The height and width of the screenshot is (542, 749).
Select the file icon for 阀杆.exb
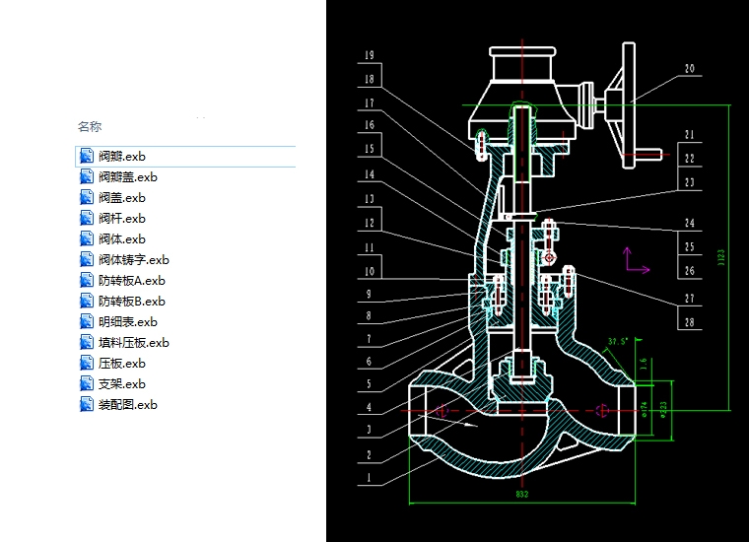coord(87,219)
